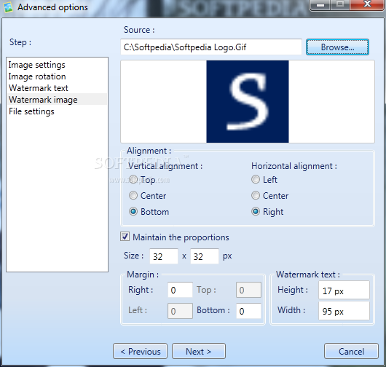The height and width of the screenshot is (367, 386).
Task: Close the Advanced options window
Action: coord(367,4)
